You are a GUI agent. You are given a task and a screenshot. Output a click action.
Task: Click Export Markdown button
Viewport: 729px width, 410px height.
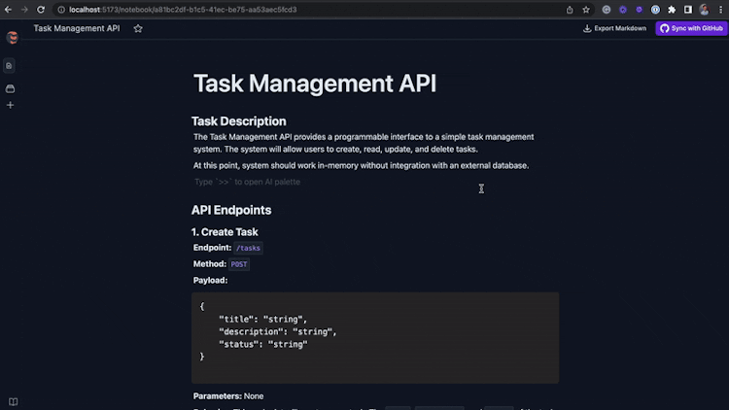click(x=614, y=29)
